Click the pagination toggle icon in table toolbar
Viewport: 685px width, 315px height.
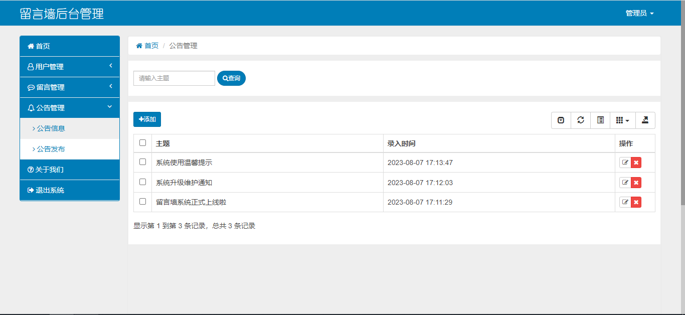[x=561, y=120]
